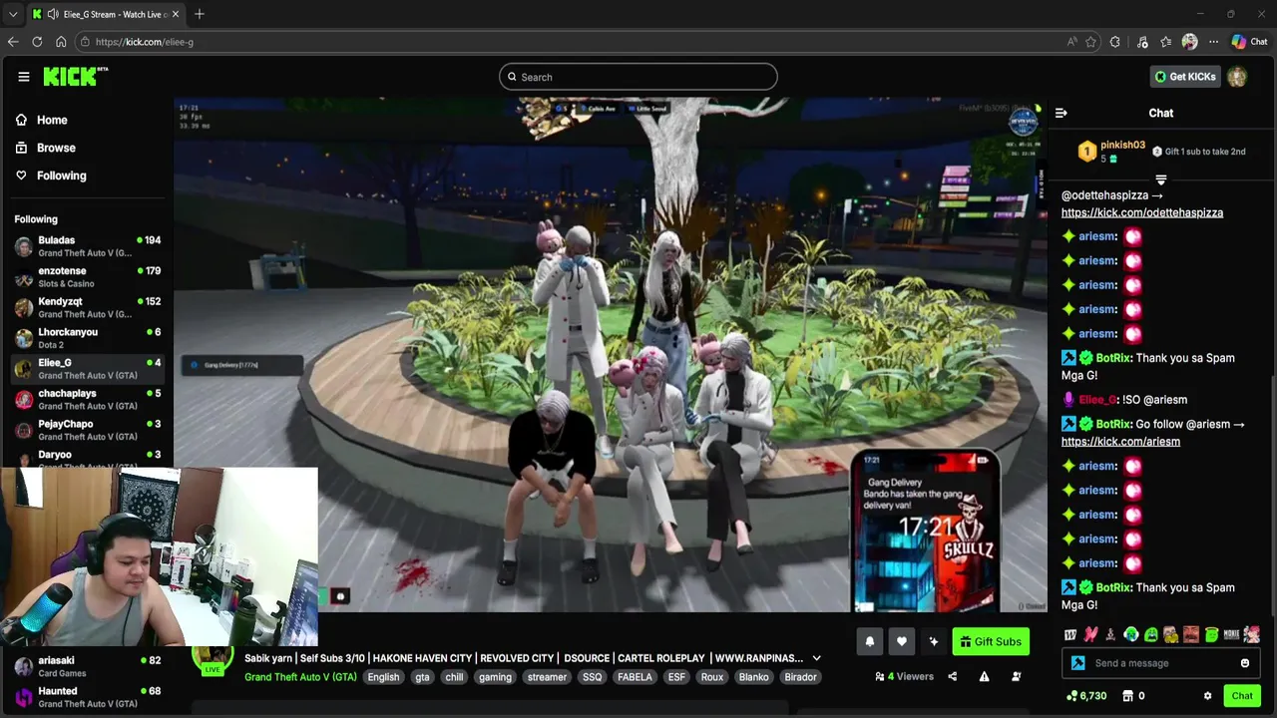Expand the stream title chevron
The width and height of the screenshot is (1277, 718).
click(816, 658)
